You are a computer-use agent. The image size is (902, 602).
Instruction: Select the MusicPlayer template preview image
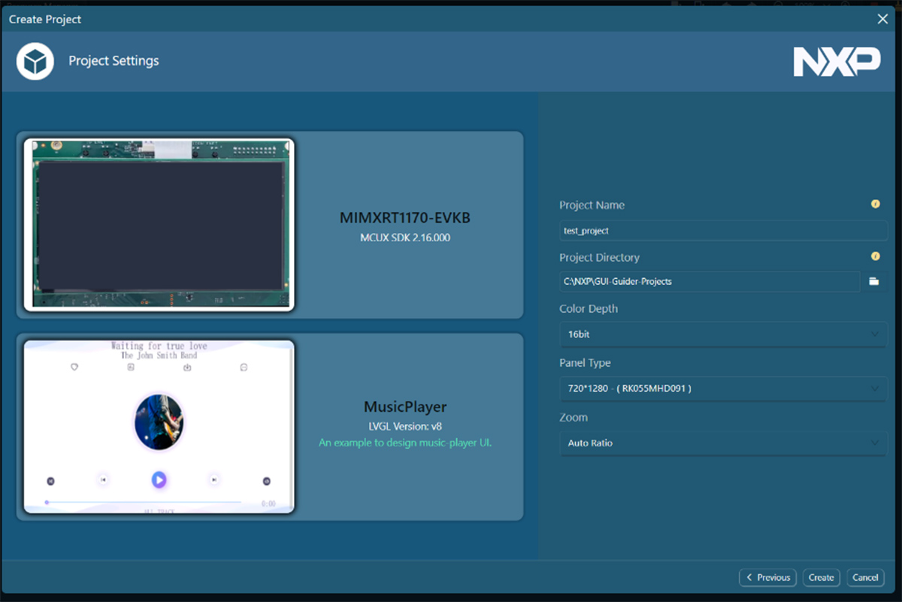(x=159, y=427)
